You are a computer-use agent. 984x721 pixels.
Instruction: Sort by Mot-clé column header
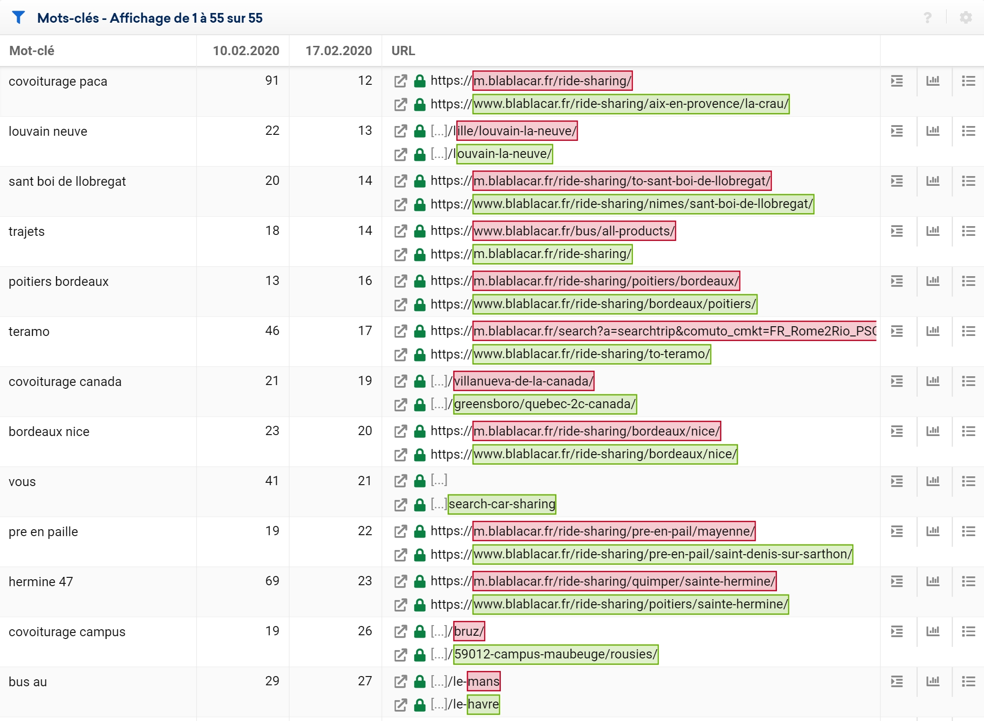pos(32,51)
